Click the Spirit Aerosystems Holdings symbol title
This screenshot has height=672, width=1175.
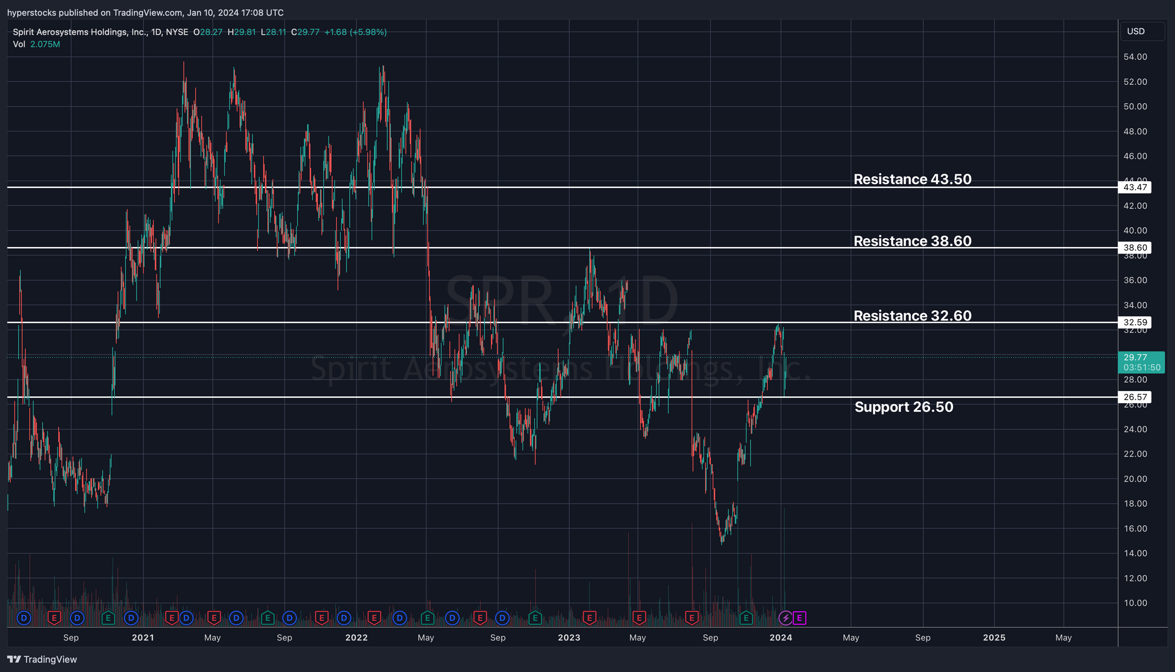pos(79,32)
